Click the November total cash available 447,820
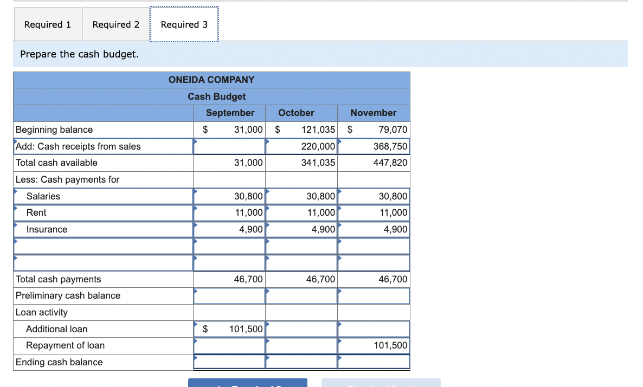Screen dimensions: 643x387 tap(390, 163)
